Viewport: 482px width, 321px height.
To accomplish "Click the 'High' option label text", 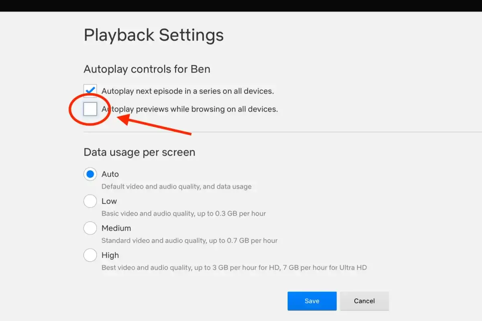I will [110, 255].
